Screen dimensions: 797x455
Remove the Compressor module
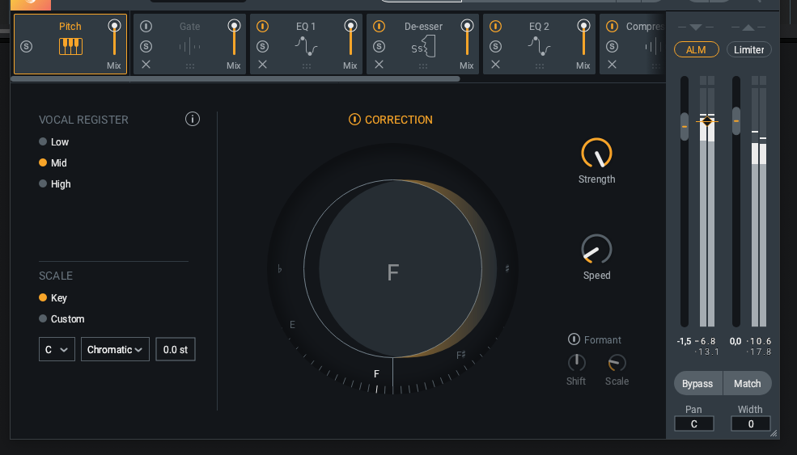tap(612, 65)
